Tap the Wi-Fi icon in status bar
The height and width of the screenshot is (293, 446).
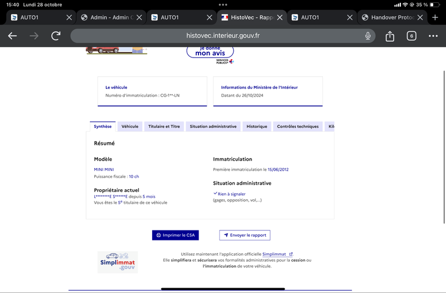point(405,4)
